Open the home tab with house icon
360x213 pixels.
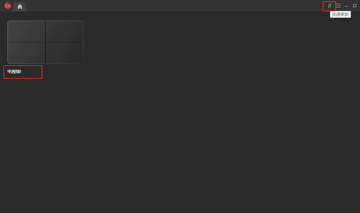coord(20,6)
